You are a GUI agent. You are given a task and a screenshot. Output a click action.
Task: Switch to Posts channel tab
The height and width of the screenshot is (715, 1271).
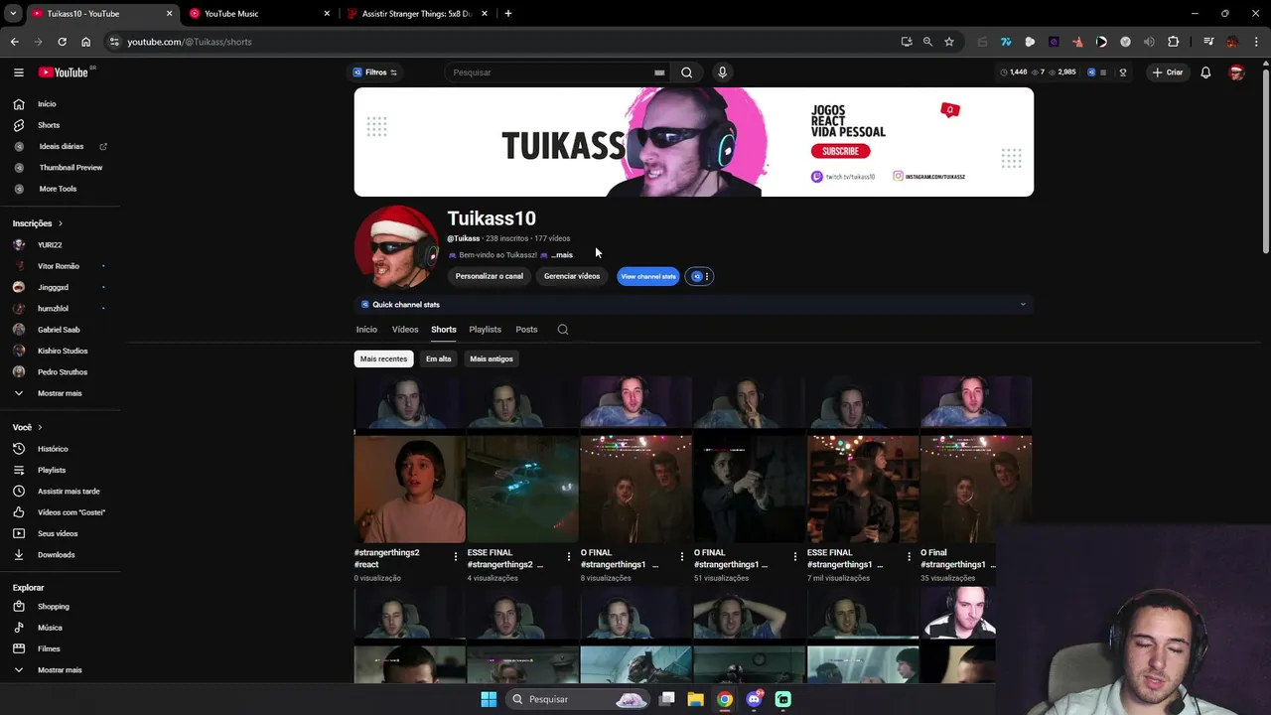(526, 330)
